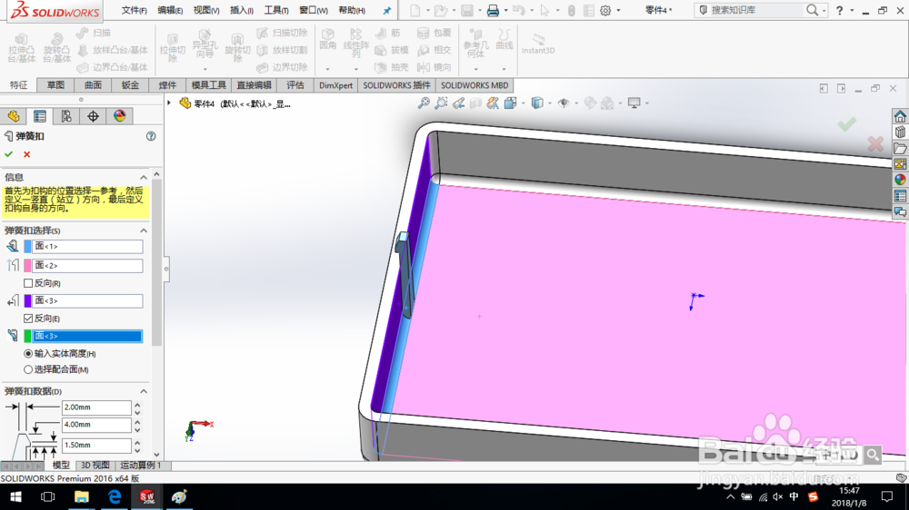
Task: Pin the menu bar with pushpin icon
Action: (x=386, y=10)
